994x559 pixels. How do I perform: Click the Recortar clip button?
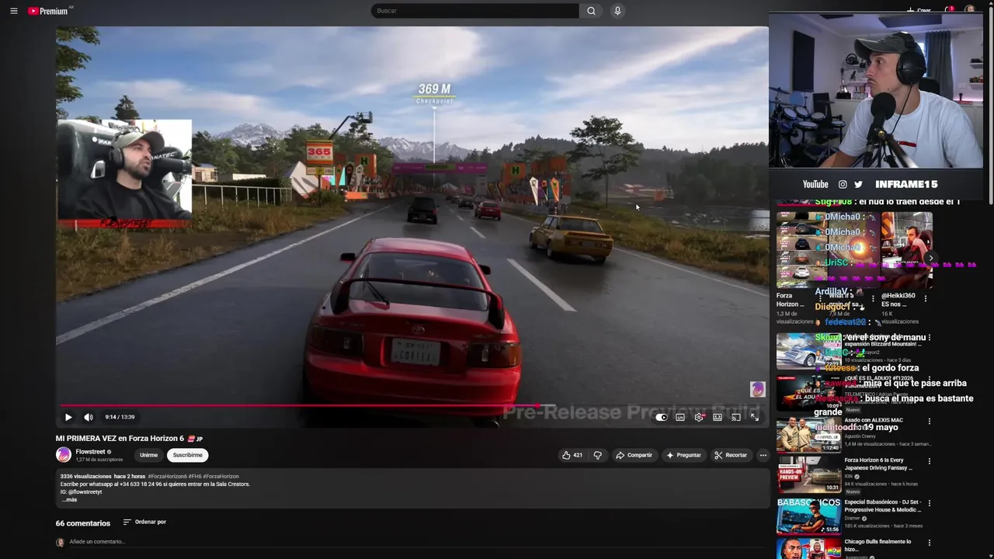(731, 455)
